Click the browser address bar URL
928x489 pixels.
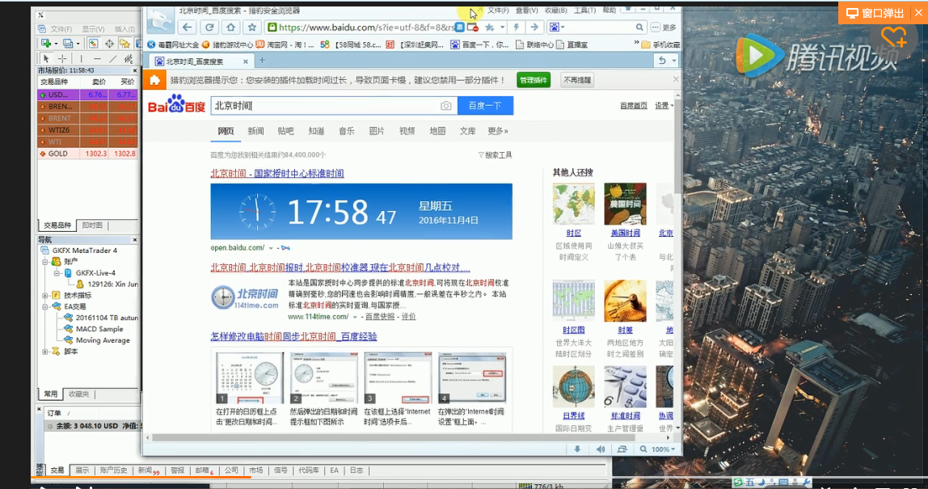[x=365, y=27]
